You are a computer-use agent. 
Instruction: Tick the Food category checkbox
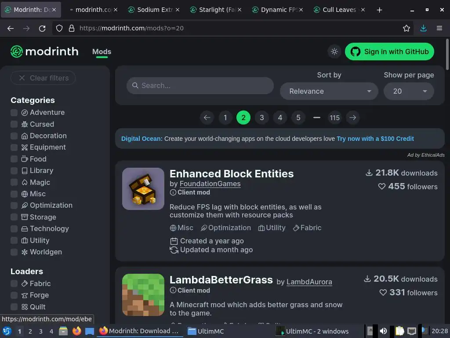[x=14, y=159]
